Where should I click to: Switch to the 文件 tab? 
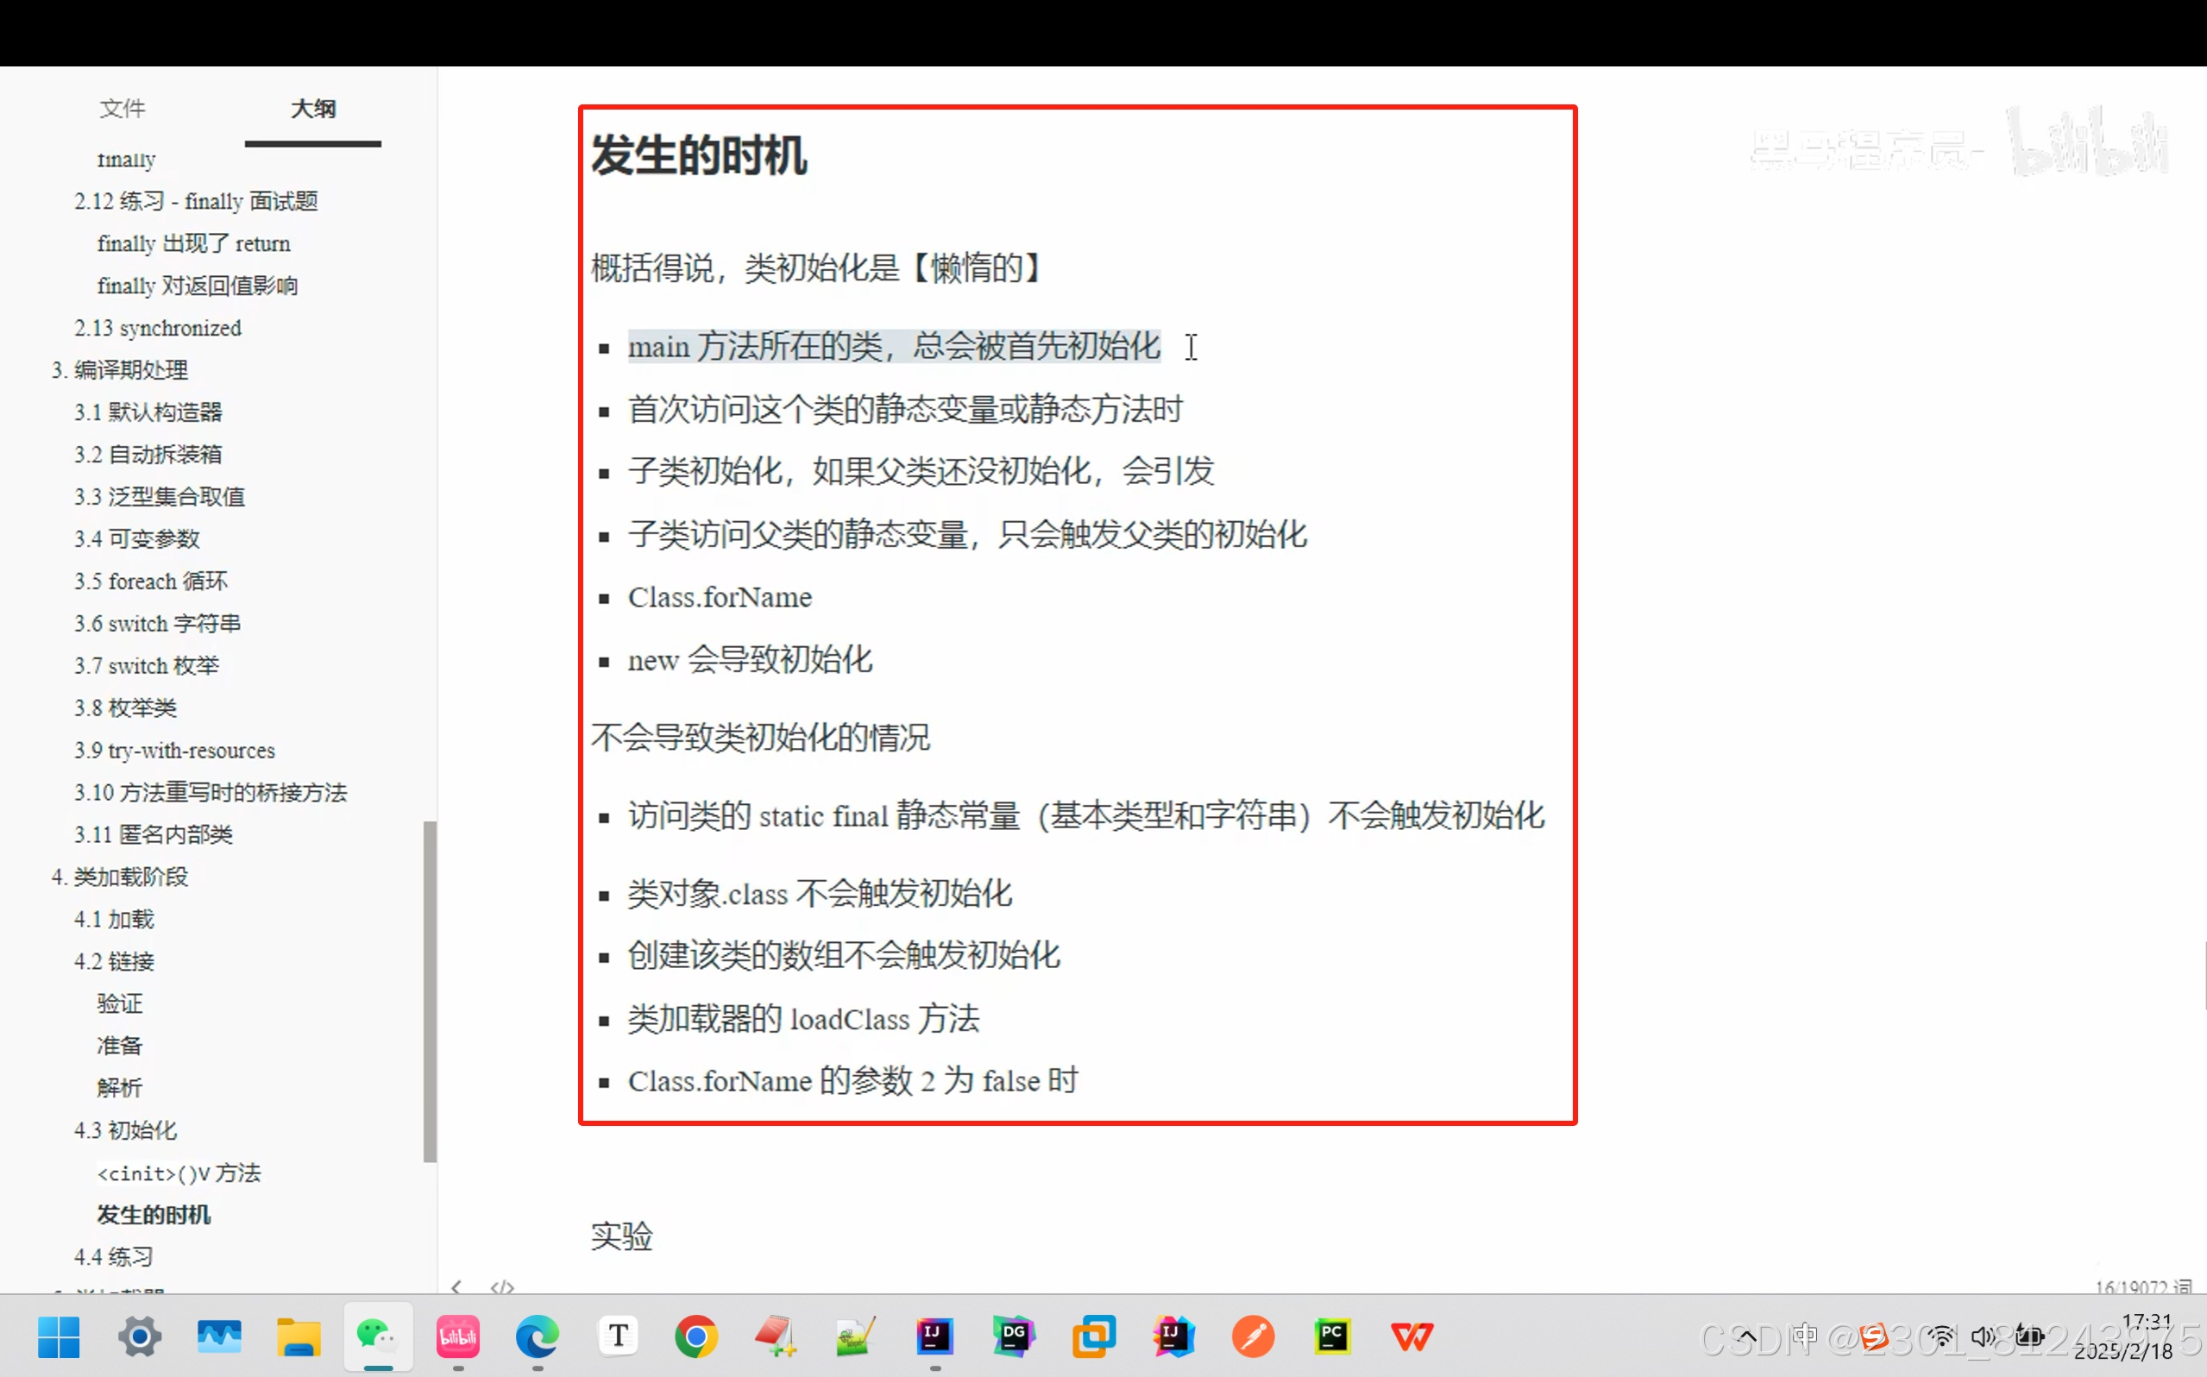click(x=122, y=109)
